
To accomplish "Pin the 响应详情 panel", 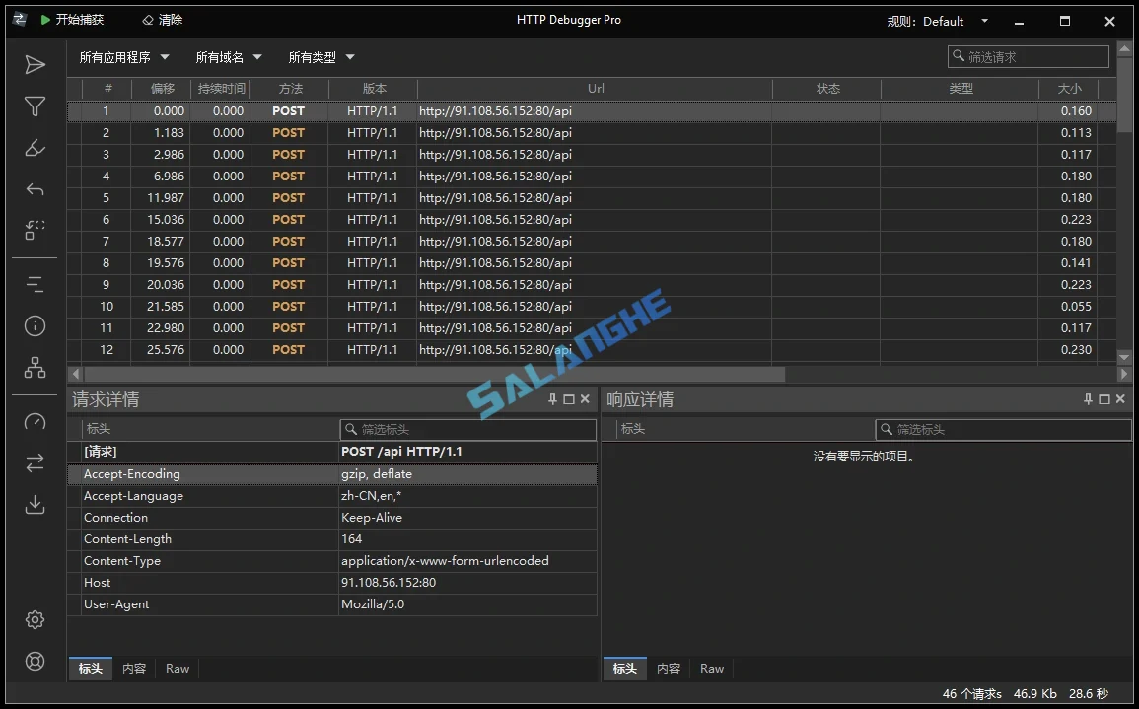I will [1088, 399].
